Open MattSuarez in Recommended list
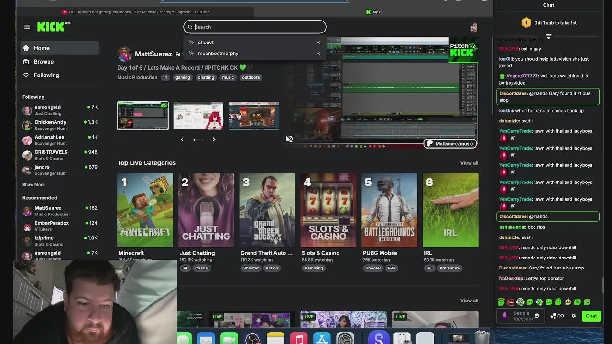The width and height of the screenshot is (612, 344). point(60,211)
